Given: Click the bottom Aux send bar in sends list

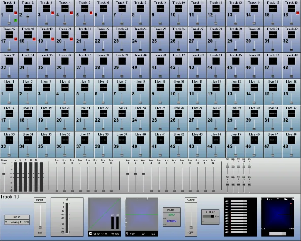Looking at the screenshot, I should coord(239,232).
